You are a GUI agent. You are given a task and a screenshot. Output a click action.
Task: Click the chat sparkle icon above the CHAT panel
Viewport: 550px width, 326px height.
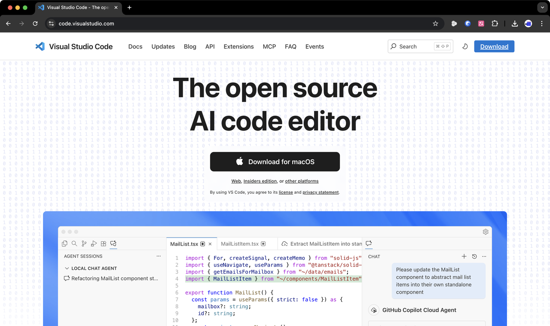click(x=369, y=244)
